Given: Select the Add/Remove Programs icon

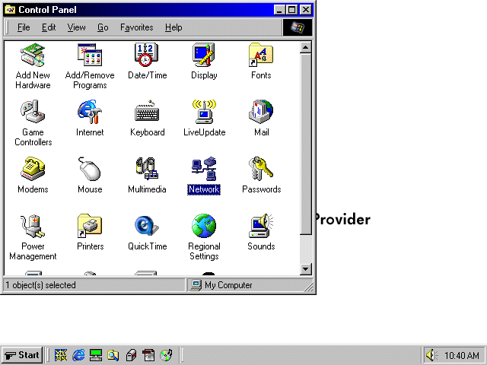Looking at the screenshot, I should coord(90,55).
